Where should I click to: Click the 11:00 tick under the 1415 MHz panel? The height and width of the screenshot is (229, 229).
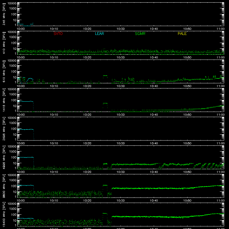tap(220, 115)
